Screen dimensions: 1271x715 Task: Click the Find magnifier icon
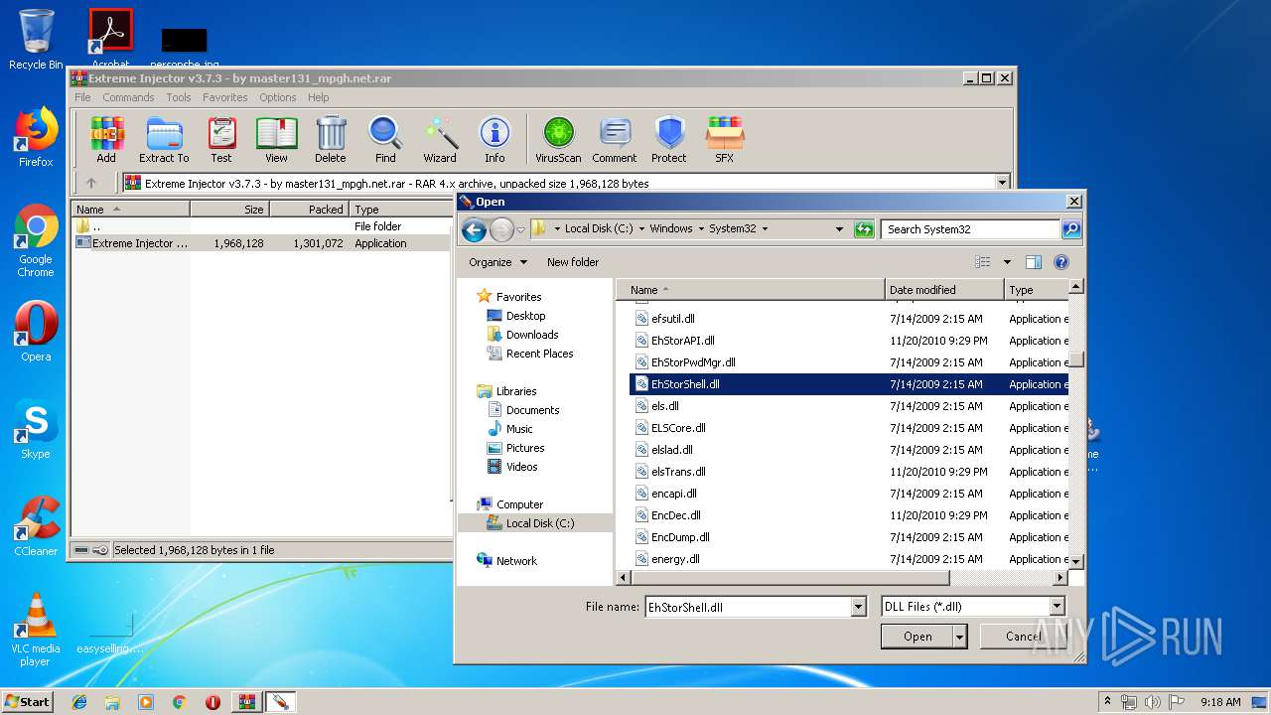pyautogui.click(x=385, y=139)
